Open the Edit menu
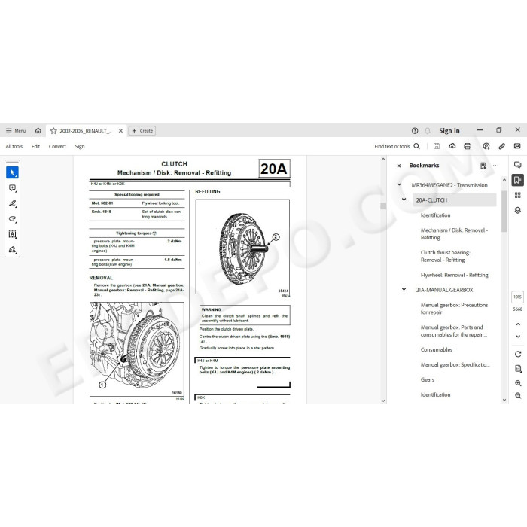Screen dimensions: 527x527 point(35,146)
